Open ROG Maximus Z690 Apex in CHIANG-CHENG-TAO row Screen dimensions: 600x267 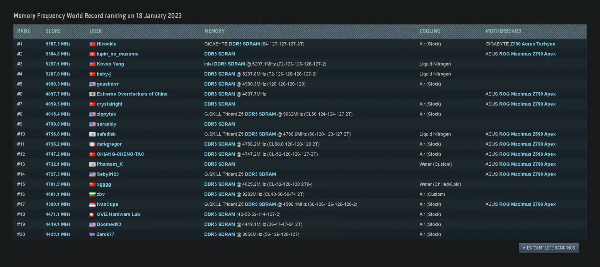[x=527, y=154]
